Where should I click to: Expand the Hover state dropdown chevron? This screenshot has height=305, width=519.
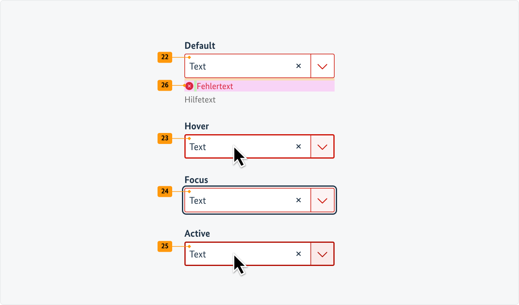[322, 146]
